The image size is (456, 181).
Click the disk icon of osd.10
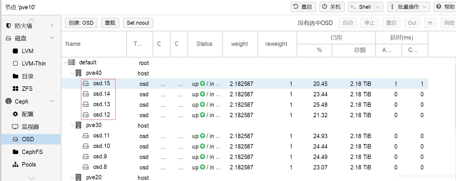click(86, 146)
